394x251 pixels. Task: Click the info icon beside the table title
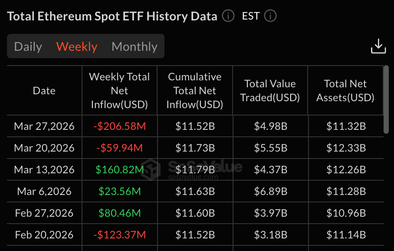click(x=228, y=17)
